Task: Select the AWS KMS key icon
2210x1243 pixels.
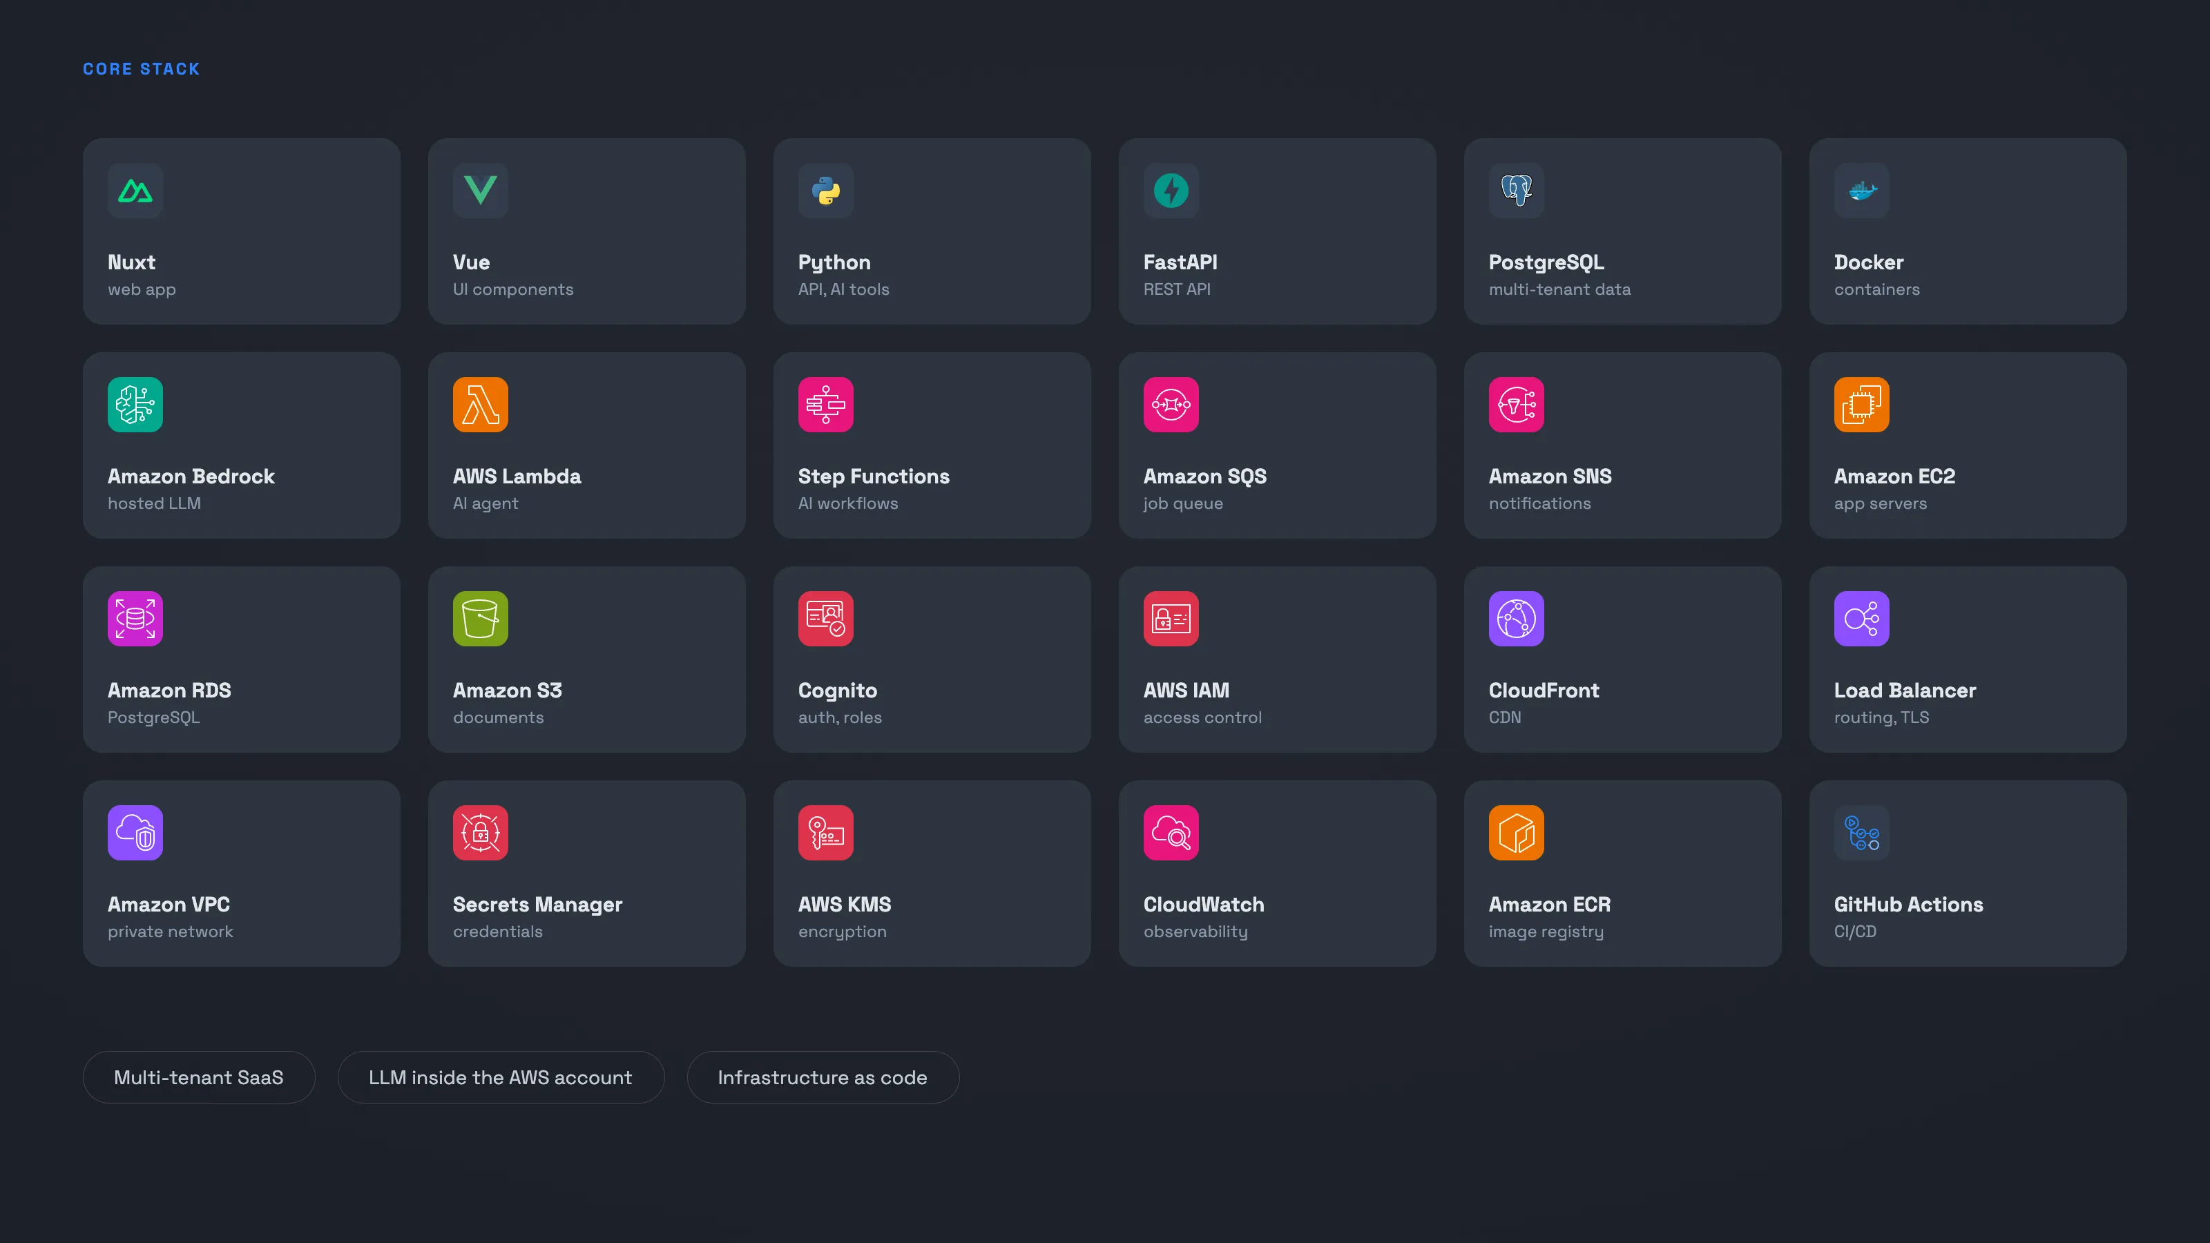Action: 825,833
